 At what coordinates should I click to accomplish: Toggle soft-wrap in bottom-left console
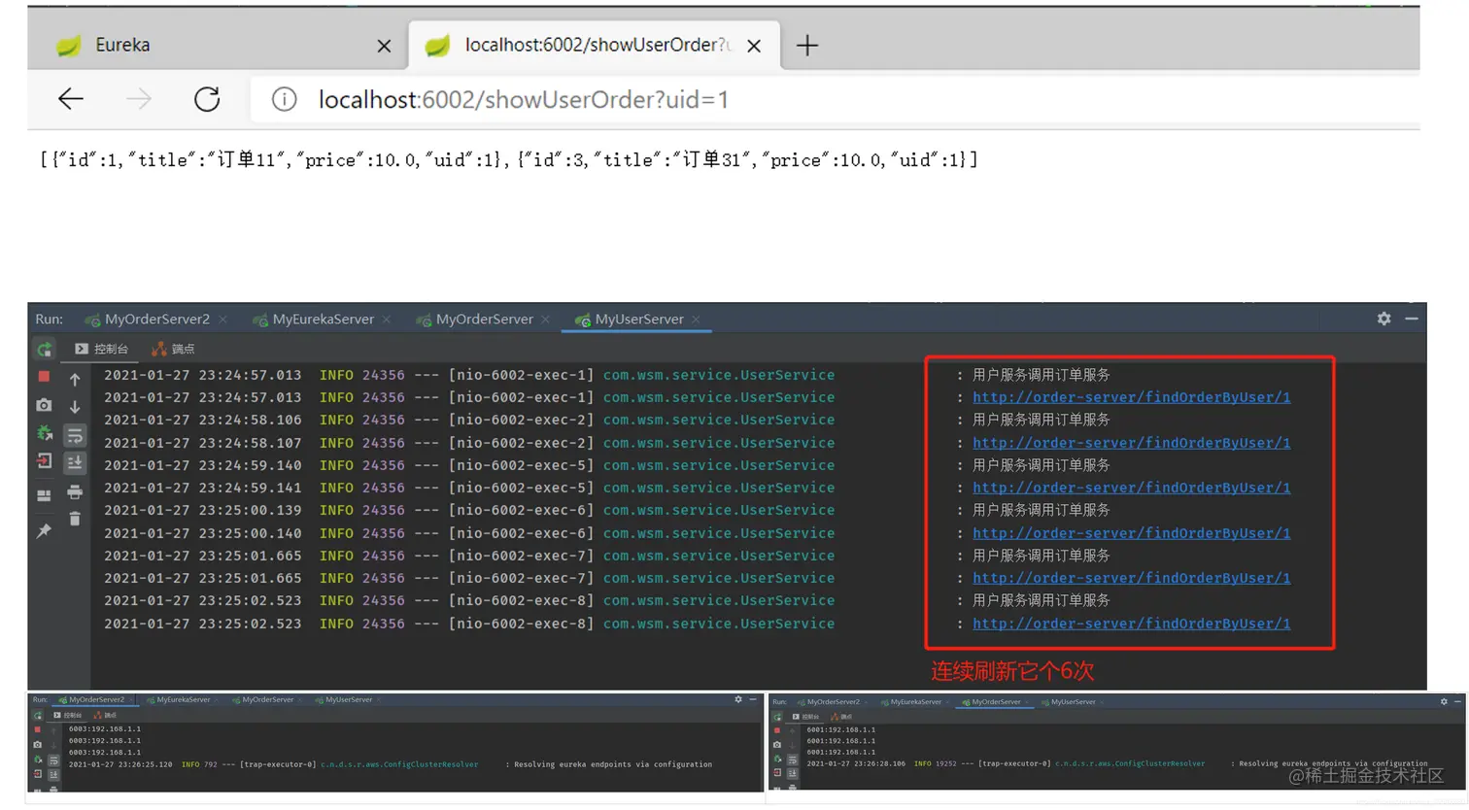[x=53, y=759]
